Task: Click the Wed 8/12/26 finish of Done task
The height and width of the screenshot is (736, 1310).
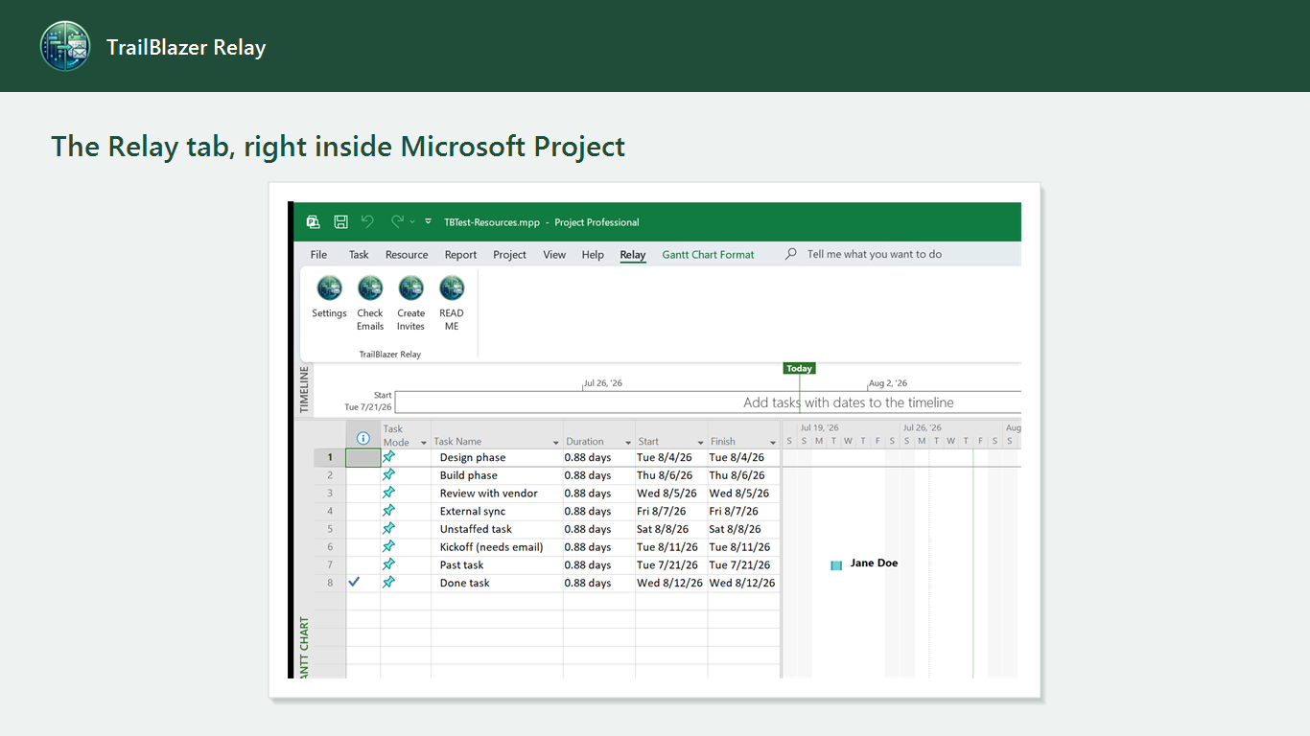Action: pyautogui.click(x=743, y=582)
